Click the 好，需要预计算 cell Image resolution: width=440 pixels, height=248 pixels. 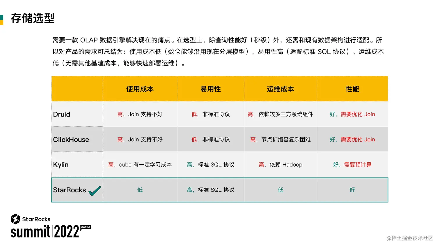click(x=352, y=165)
